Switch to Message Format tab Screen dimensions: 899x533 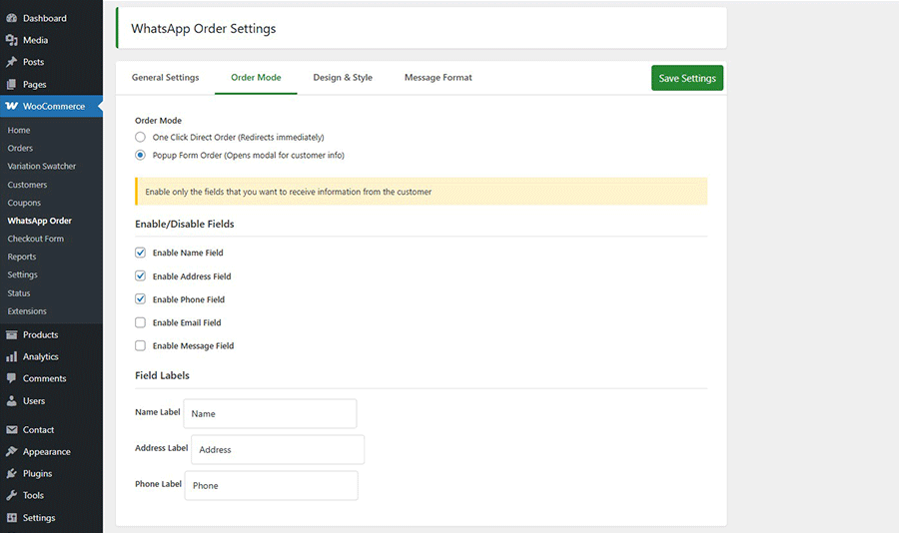click(x=439, y=78)
